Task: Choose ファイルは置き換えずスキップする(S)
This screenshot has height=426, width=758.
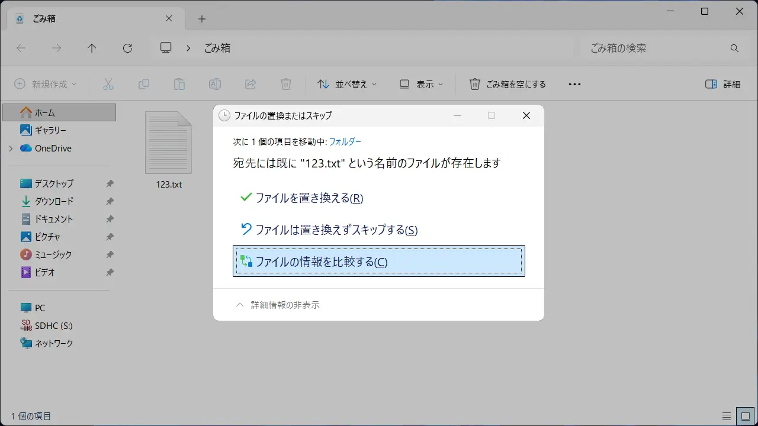Action: point(379,230)
